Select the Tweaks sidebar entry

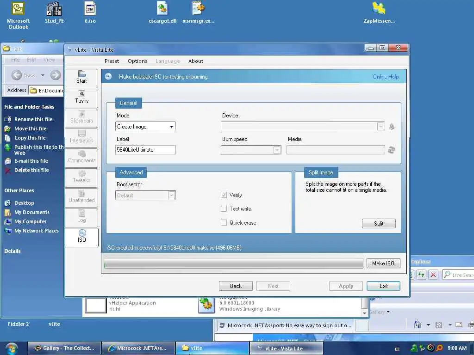tap(81, 177)
